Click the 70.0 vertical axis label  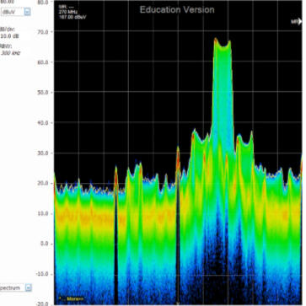[x=43, y=32]
